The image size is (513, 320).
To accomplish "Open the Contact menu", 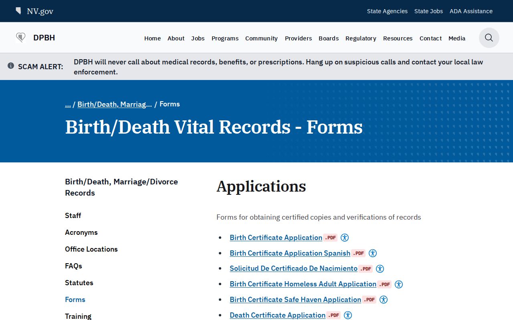I will click(x=430, y=38).
